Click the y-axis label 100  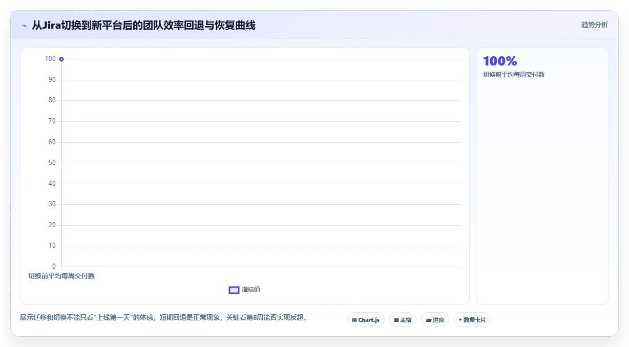[x=50, y=59]
